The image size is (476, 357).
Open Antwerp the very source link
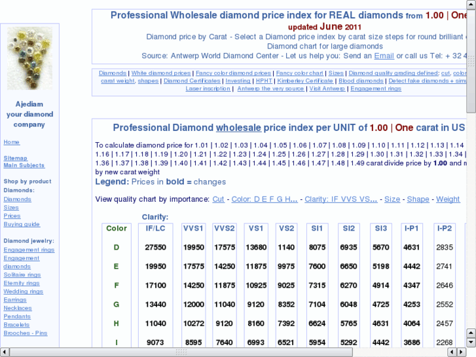tap(270, 88)
